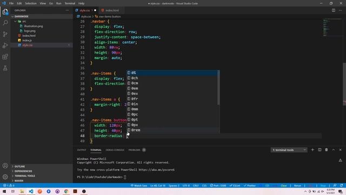This screenshot has height=195, width=346.
Task: Click the Windows Start button
Action: (4, 191)
